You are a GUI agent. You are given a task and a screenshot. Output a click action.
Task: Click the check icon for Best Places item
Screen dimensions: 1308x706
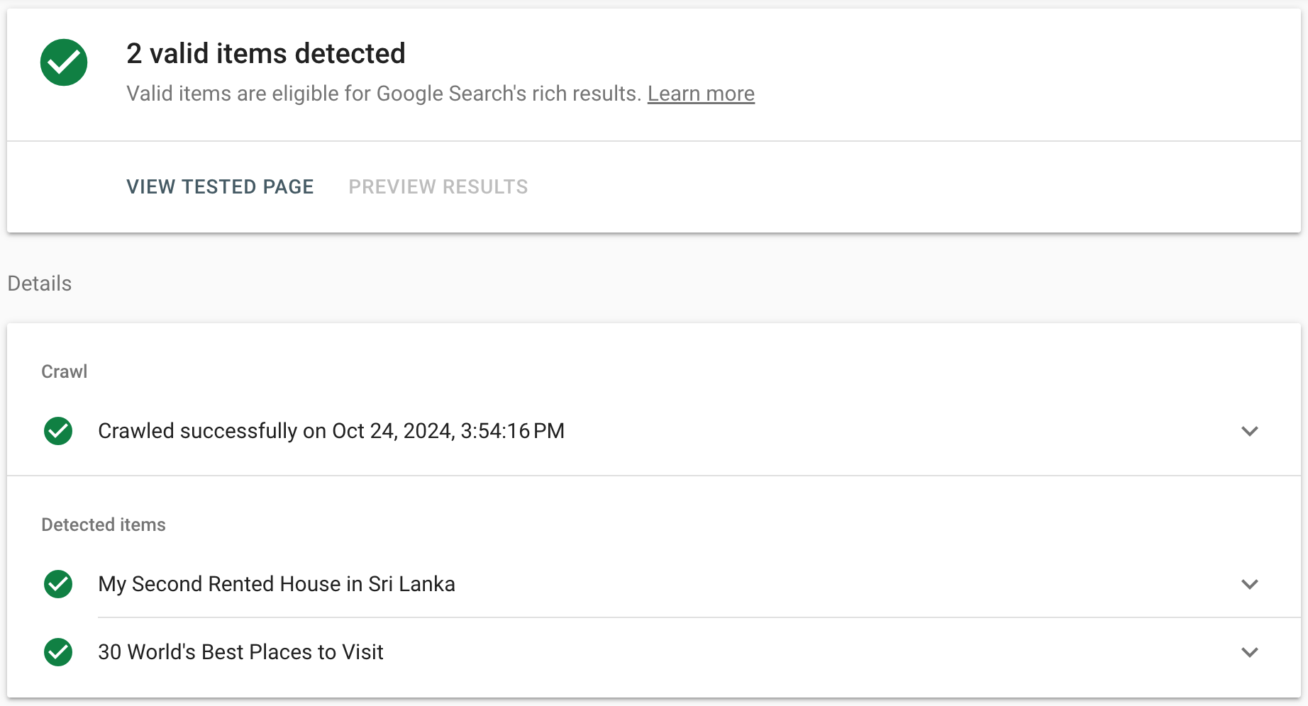click(58, 652)
